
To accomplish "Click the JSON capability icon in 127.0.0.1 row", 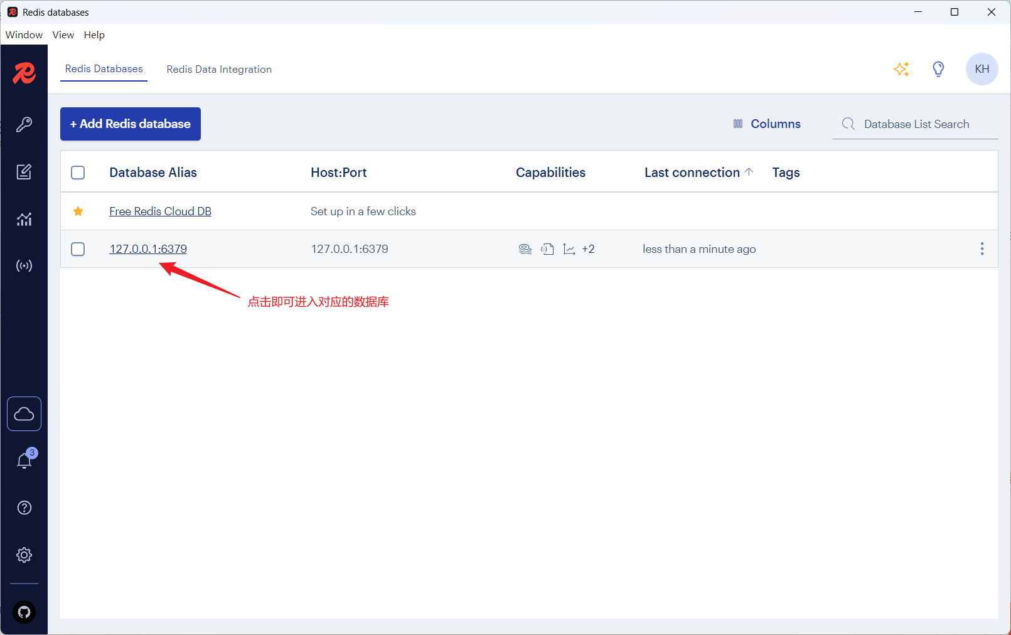I will click(x=547, y=249).
